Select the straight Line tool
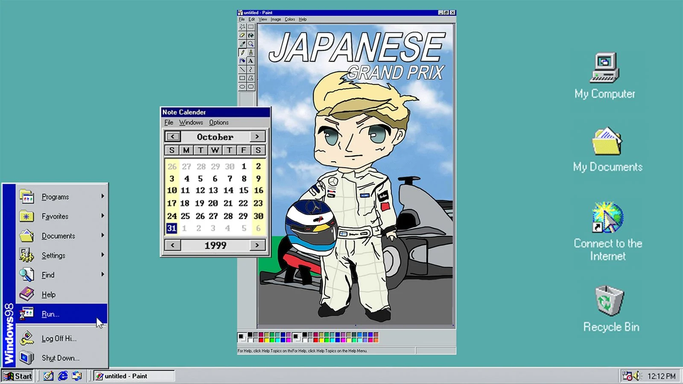The width and height of the screenshot is (683, 384). click(242, 70)
